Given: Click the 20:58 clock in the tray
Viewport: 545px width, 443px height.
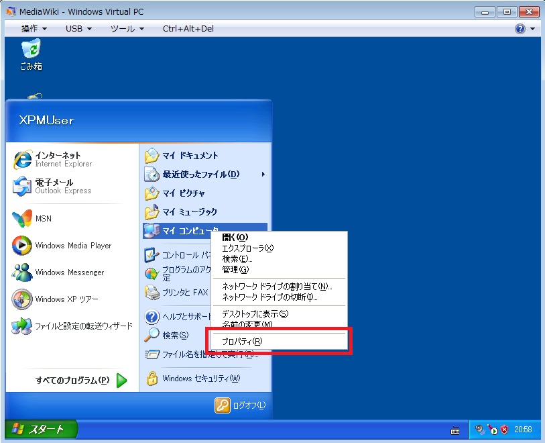Looking at the screenshot, I should [523, 430].
